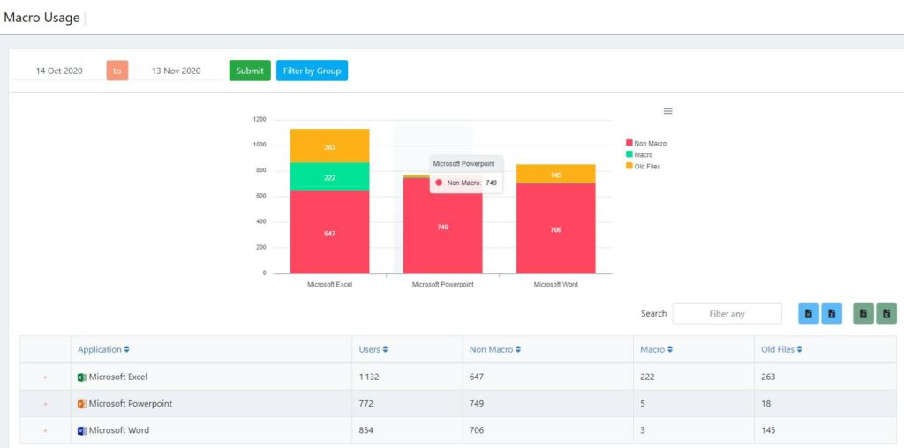Open the chart hamburger menu
904x448 pixels.
click(x=667, y=111)
